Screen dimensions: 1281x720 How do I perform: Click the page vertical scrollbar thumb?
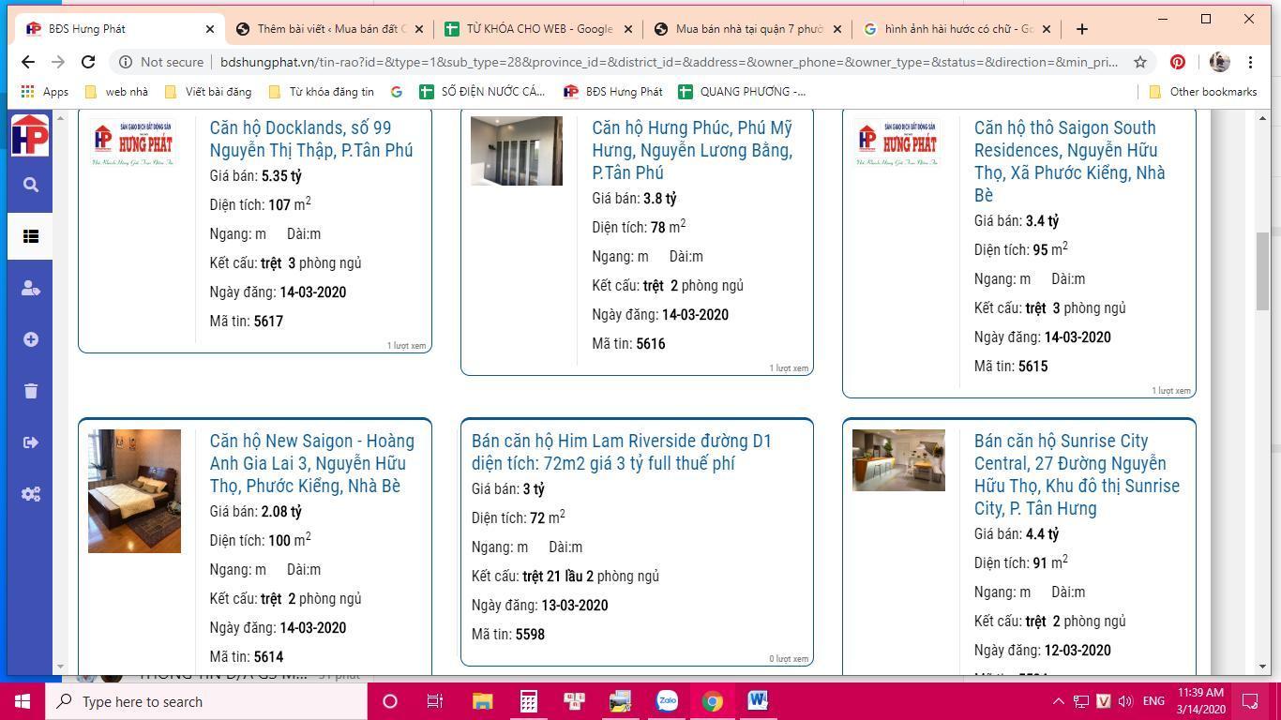[x=1262, y=272]
